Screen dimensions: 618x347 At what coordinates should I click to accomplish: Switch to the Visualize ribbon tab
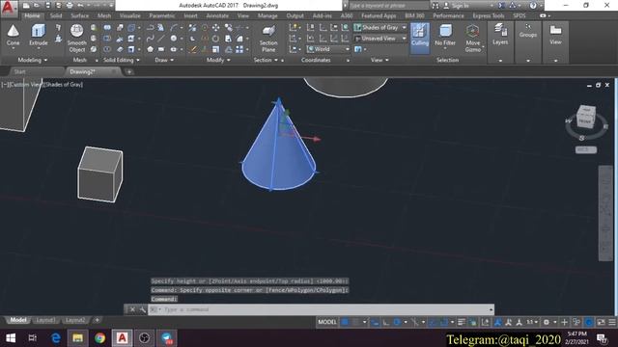[129, 15]
